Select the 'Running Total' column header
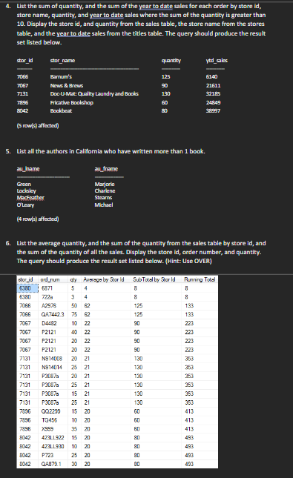This screenshot has height=478, width=293. click(x=200, y=279)
